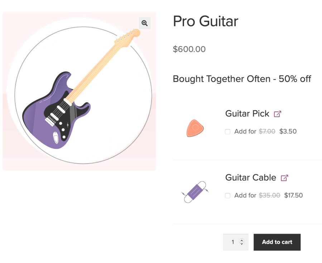Open Guitar Cable via its external link icon
Viewport: 322px width, 263px height.
point(285,177)
